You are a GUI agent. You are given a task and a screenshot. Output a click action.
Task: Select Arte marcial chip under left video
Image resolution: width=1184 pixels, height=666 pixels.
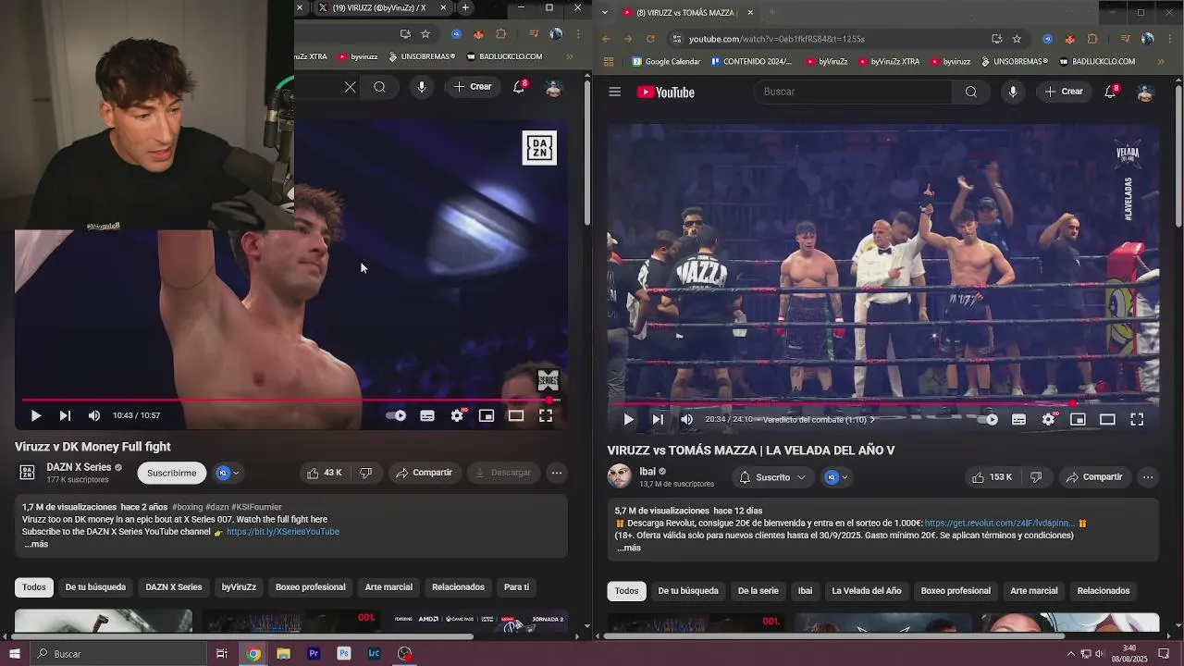[388, 587]
